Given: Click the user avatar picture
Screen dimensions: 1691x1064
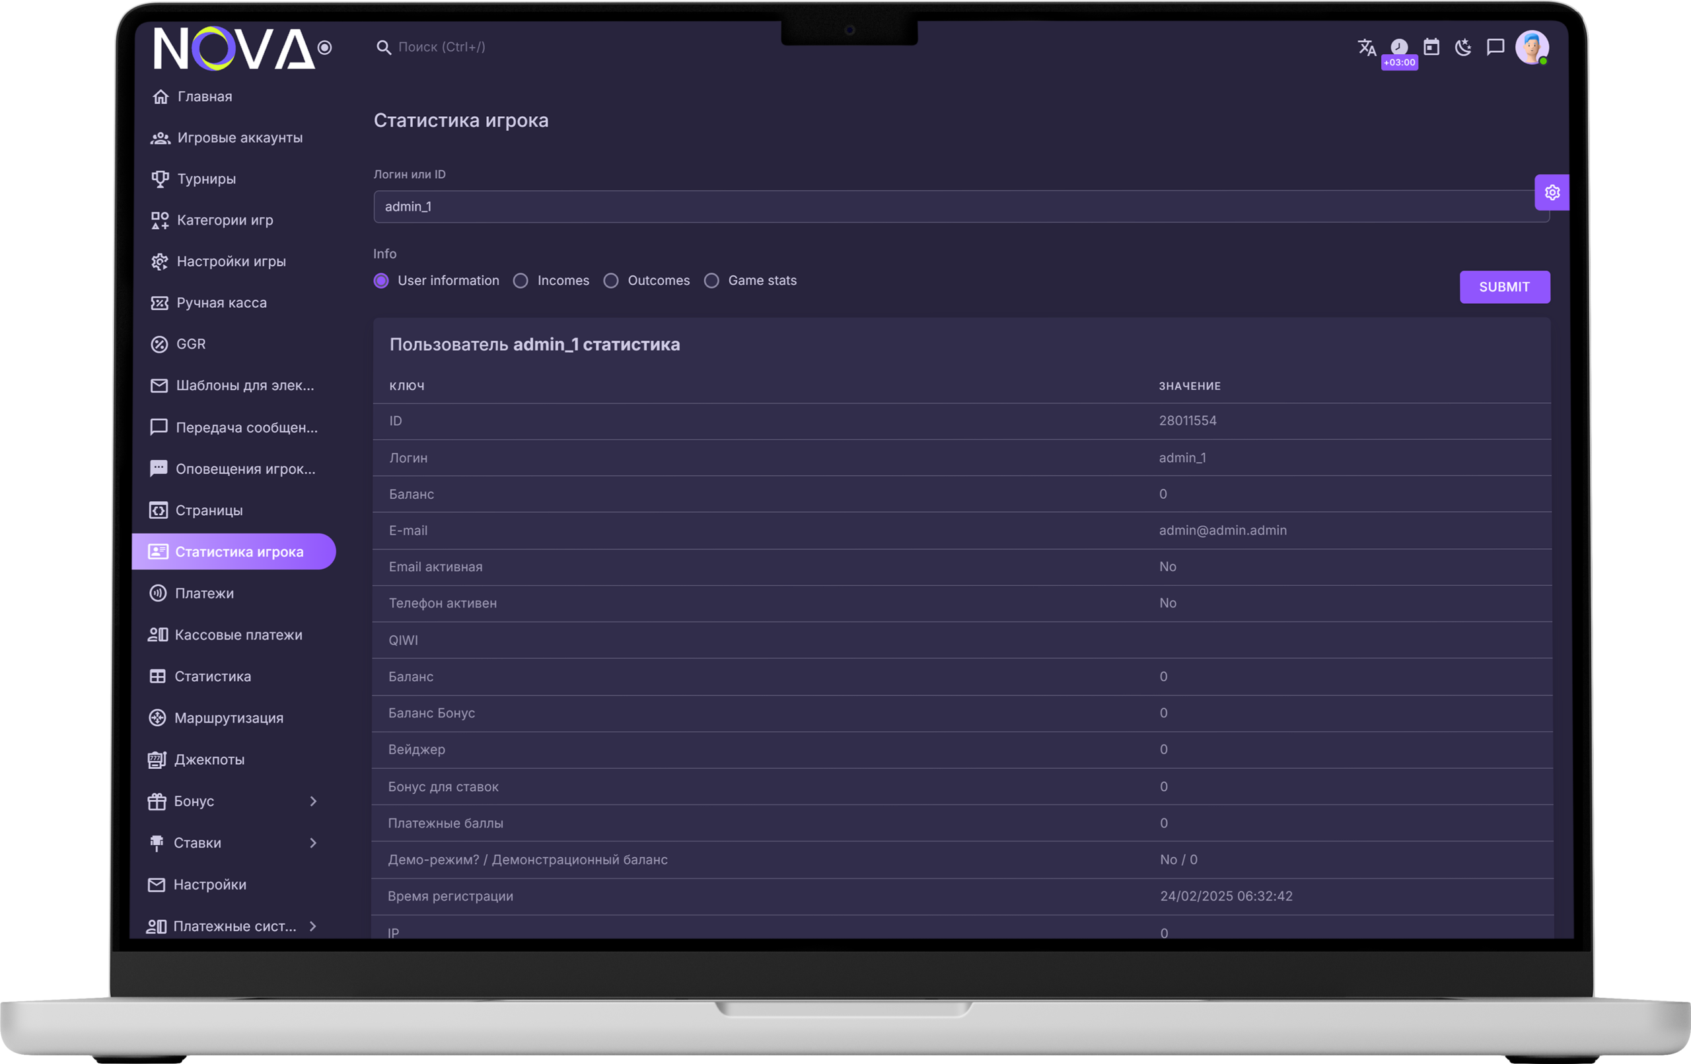Looking at the screenshot, I should point(1532,47).
